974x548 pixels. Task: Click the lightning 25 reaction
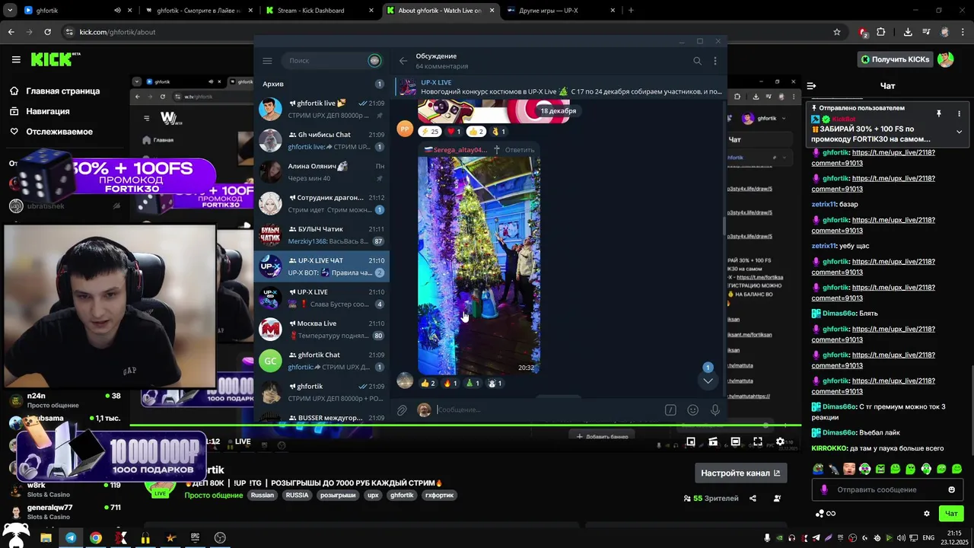429,132
